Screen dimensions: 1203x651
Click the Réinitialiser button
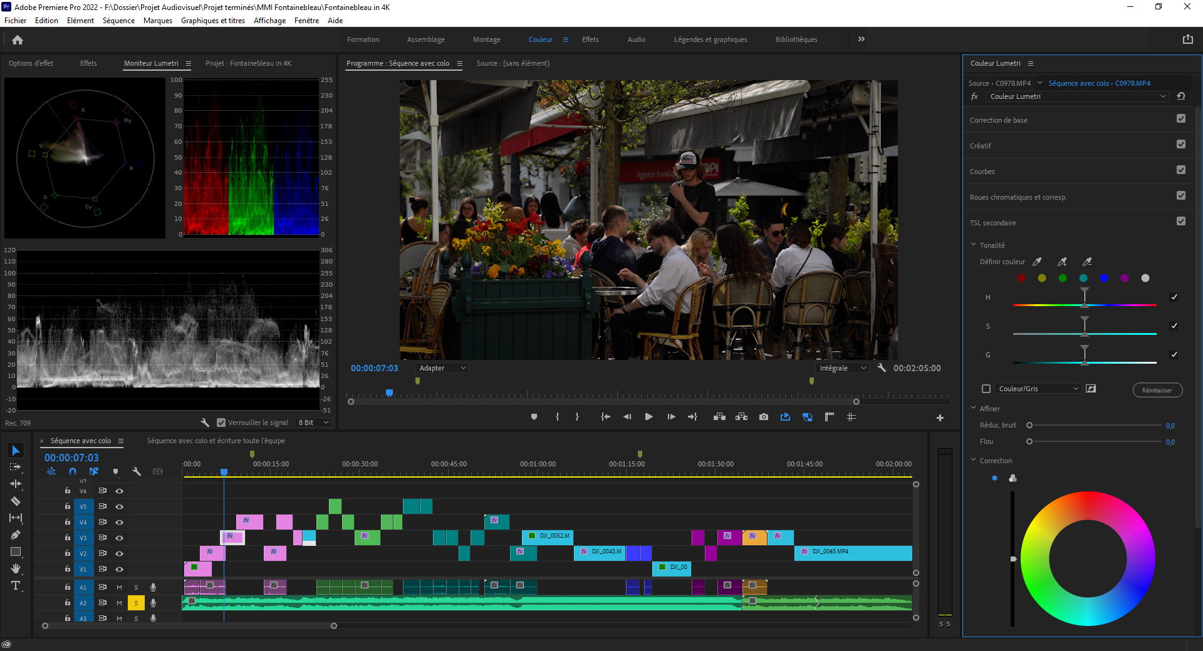click(x=1157, y=390)
